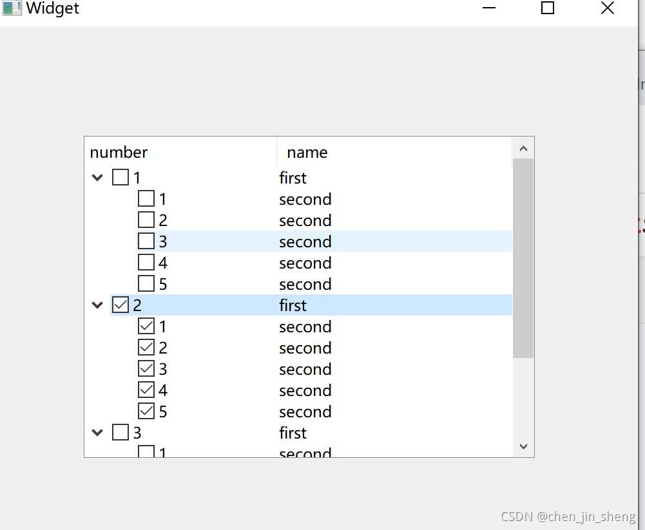This screenshot has width=645, height=530.
Task: Uncheck child 3 checkbox under checked parent 2
Action: [146, 368]
